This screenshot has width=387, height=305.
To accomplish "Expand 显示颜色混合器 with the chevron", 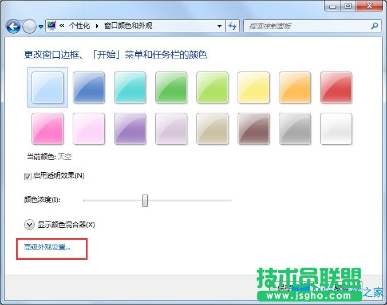I will [29, 224].
